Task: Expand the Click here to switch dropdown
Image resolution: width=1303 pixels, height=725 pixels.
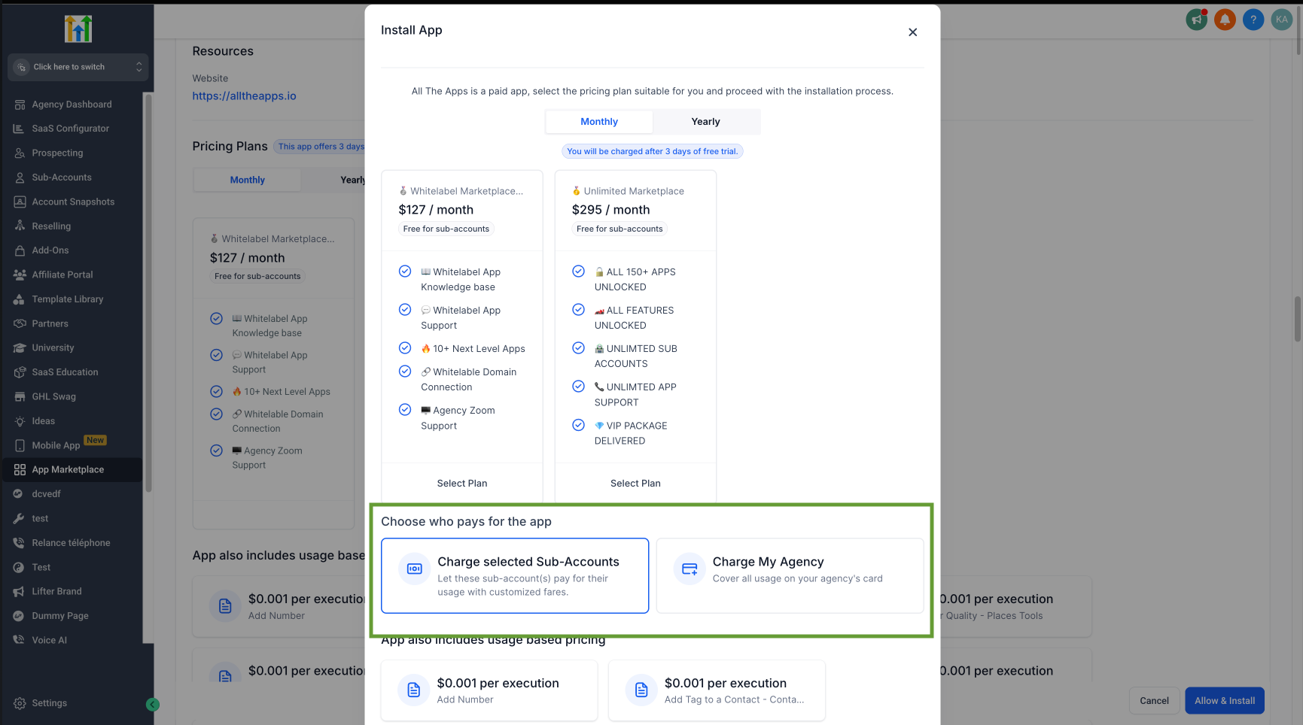Action: point(78,67)
